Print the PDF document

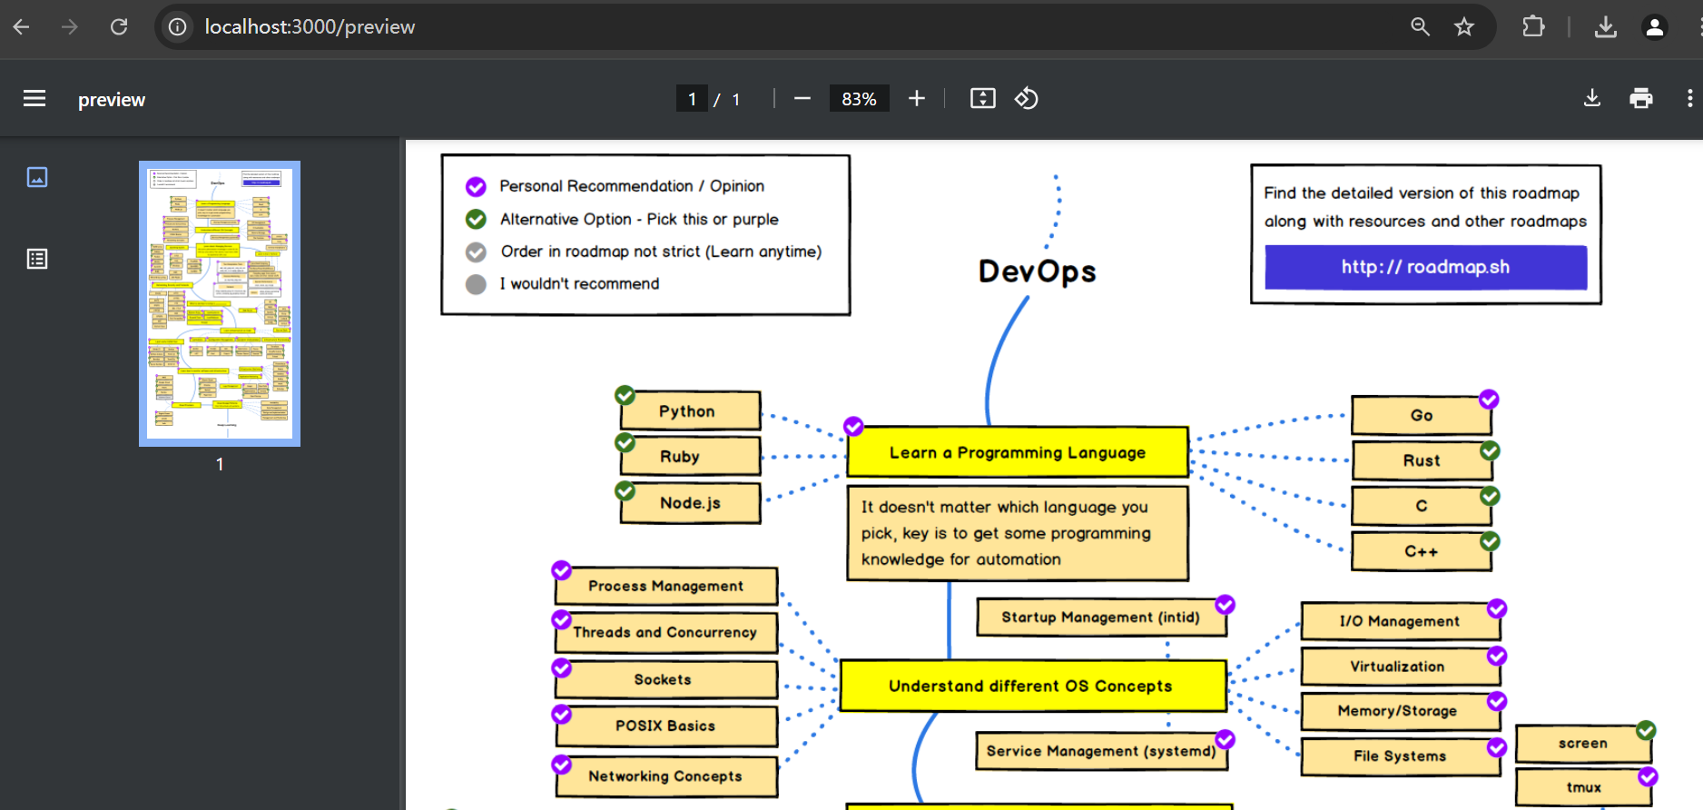1640,99
